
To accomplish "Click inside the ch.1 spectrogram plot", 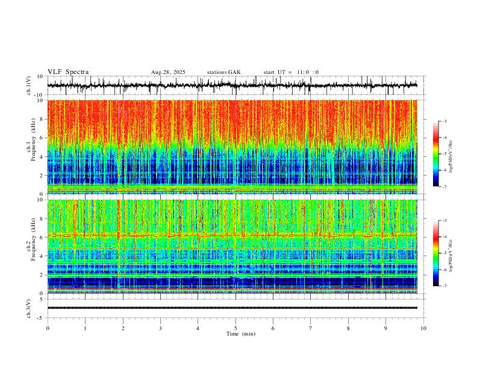I will pyautogui.click(x=232, y=147).
